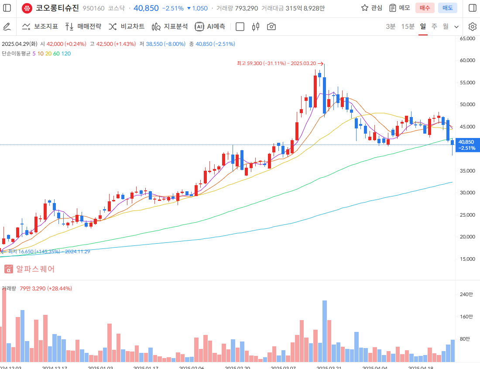480x369 pixels.
Task: Toggle the right sidebar panel icon
Action: [472, 8]
